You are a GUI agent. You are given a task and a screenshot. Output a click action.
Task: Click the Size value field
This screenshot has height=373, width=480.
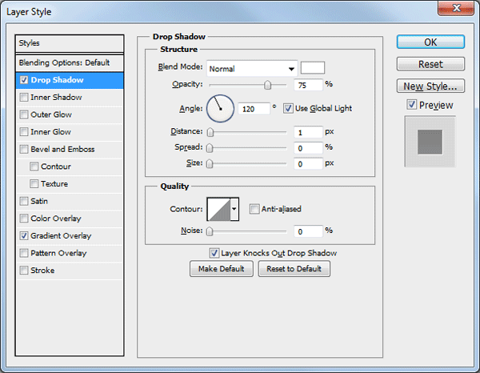[308, 164]
